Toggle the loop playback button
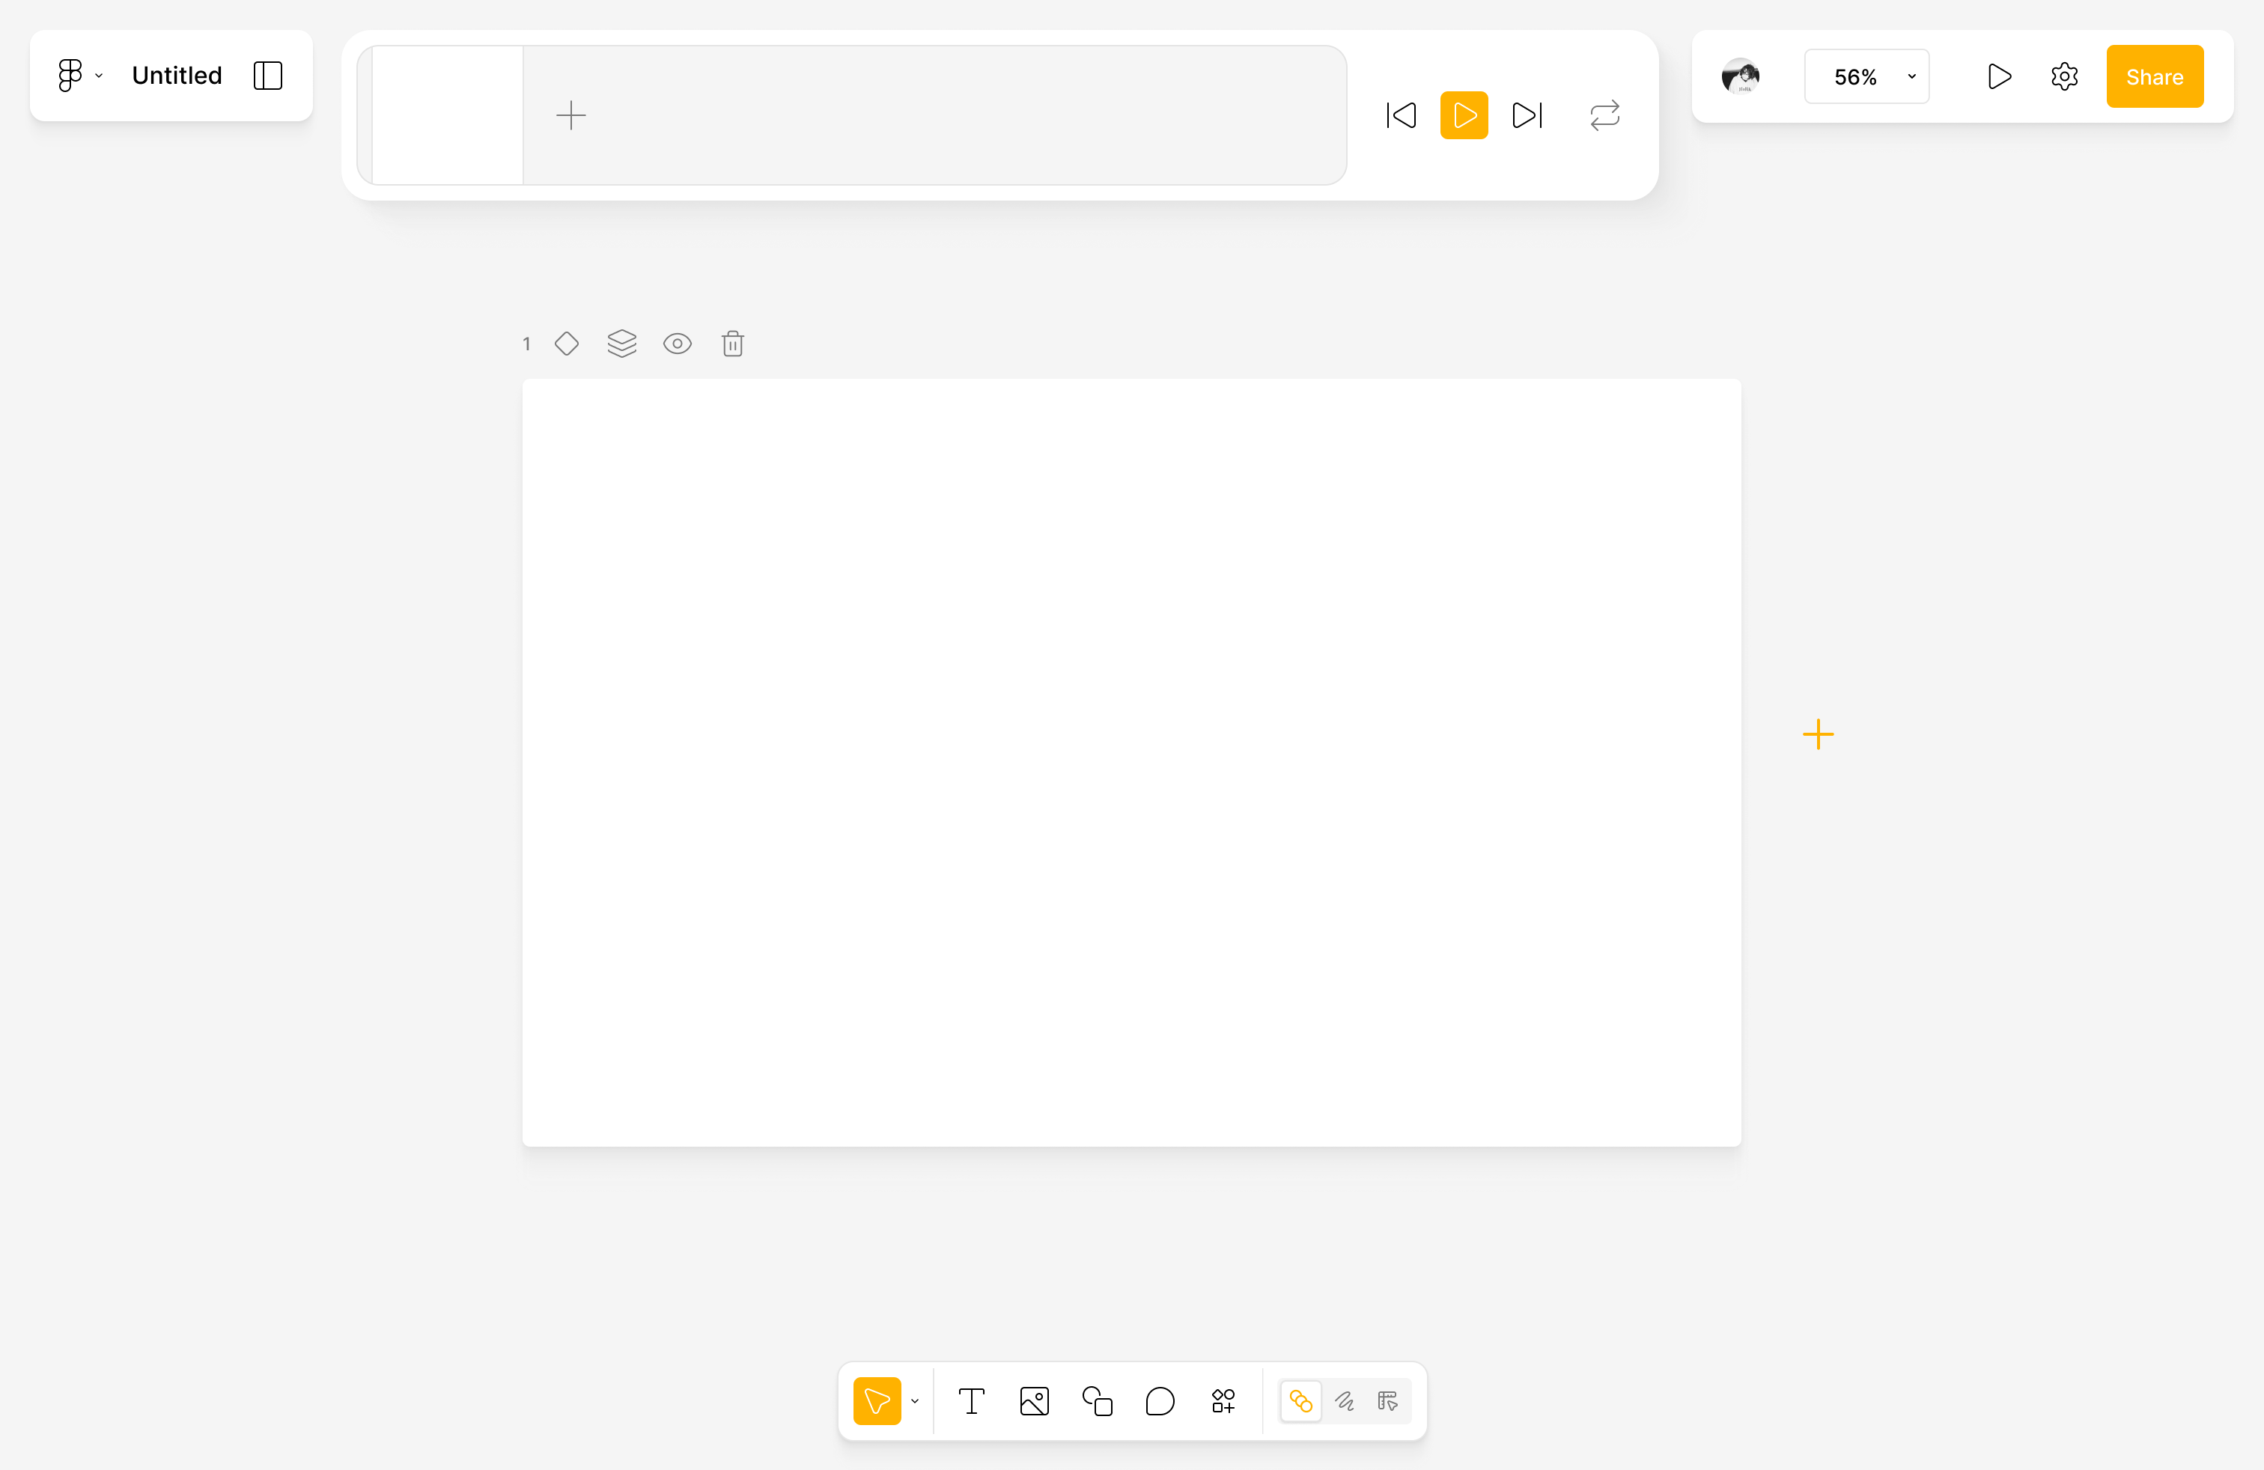Viewport: 2264px width, 1470px height. (1604, 115)
